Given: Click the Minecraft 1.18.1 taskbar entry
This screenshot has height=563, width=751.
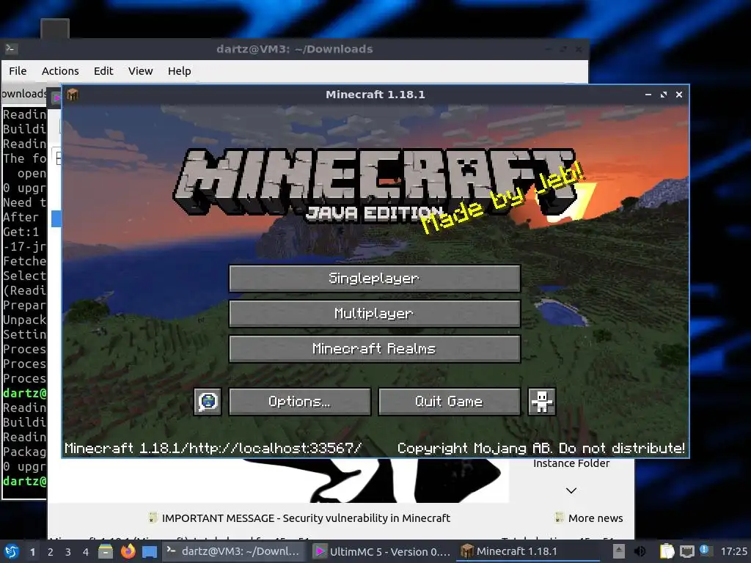Looking at the screenshot, I should click(x=527, y=551).
